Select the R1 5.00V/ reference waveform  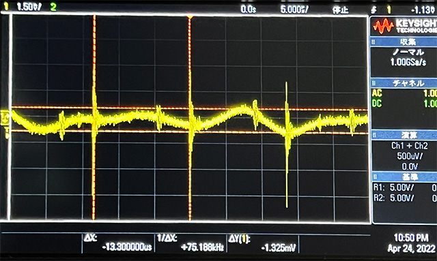[x=393, y=187]
